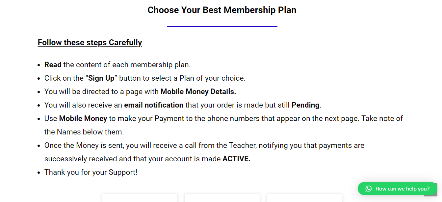The image size is (442, 202).
Task: Select the green phone logo on the help button
Action: tap(368, 189)
